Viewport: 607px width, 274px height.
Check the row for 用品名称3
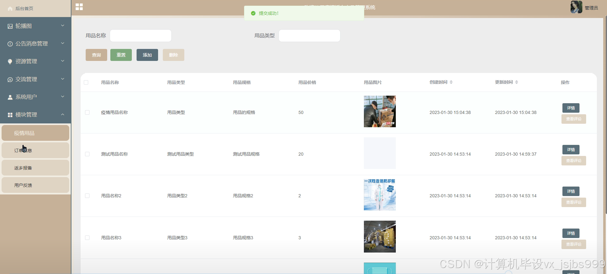pyautogui.click(x=87, y=238)
